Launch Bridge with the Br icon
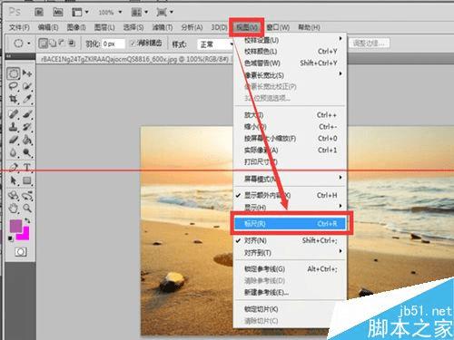This screenshot has width=454, height=340. click(39, 12)
